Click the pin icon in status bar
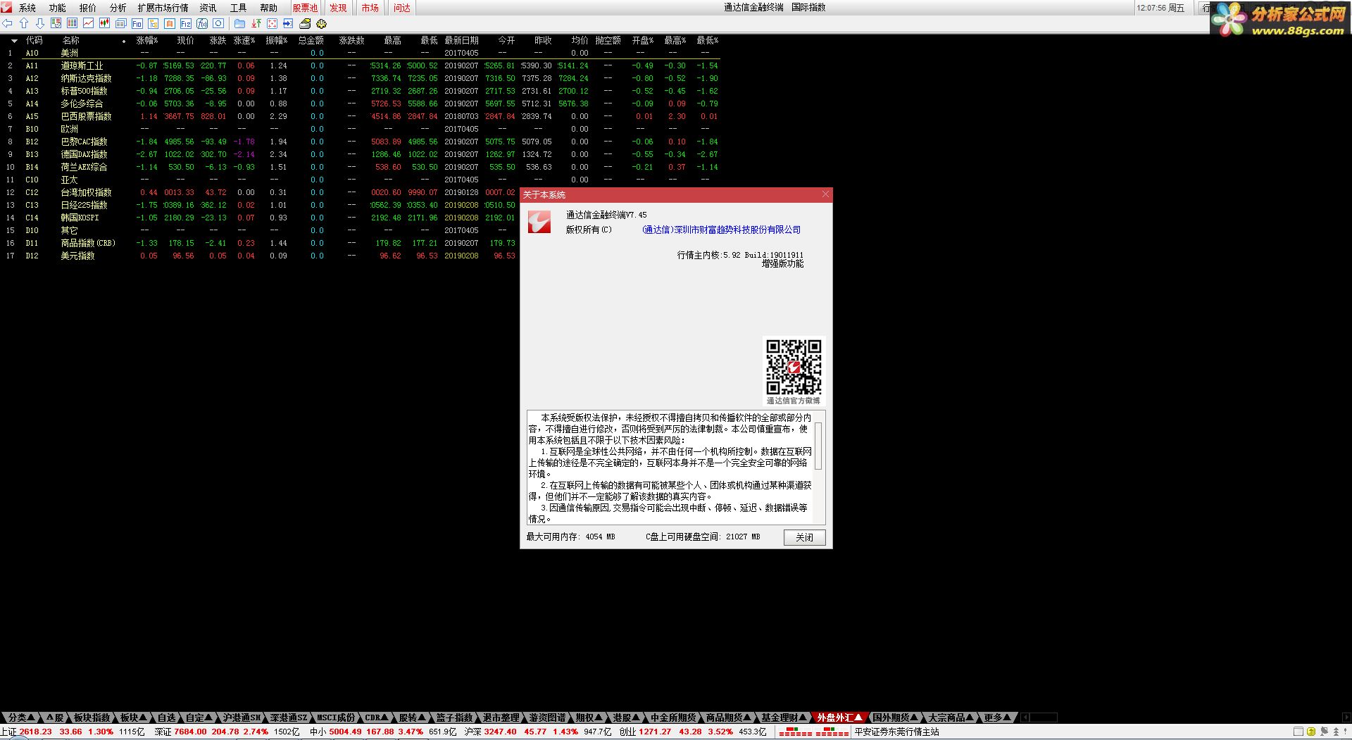Screen dimensions: 1352x740 click(1325, 731)
